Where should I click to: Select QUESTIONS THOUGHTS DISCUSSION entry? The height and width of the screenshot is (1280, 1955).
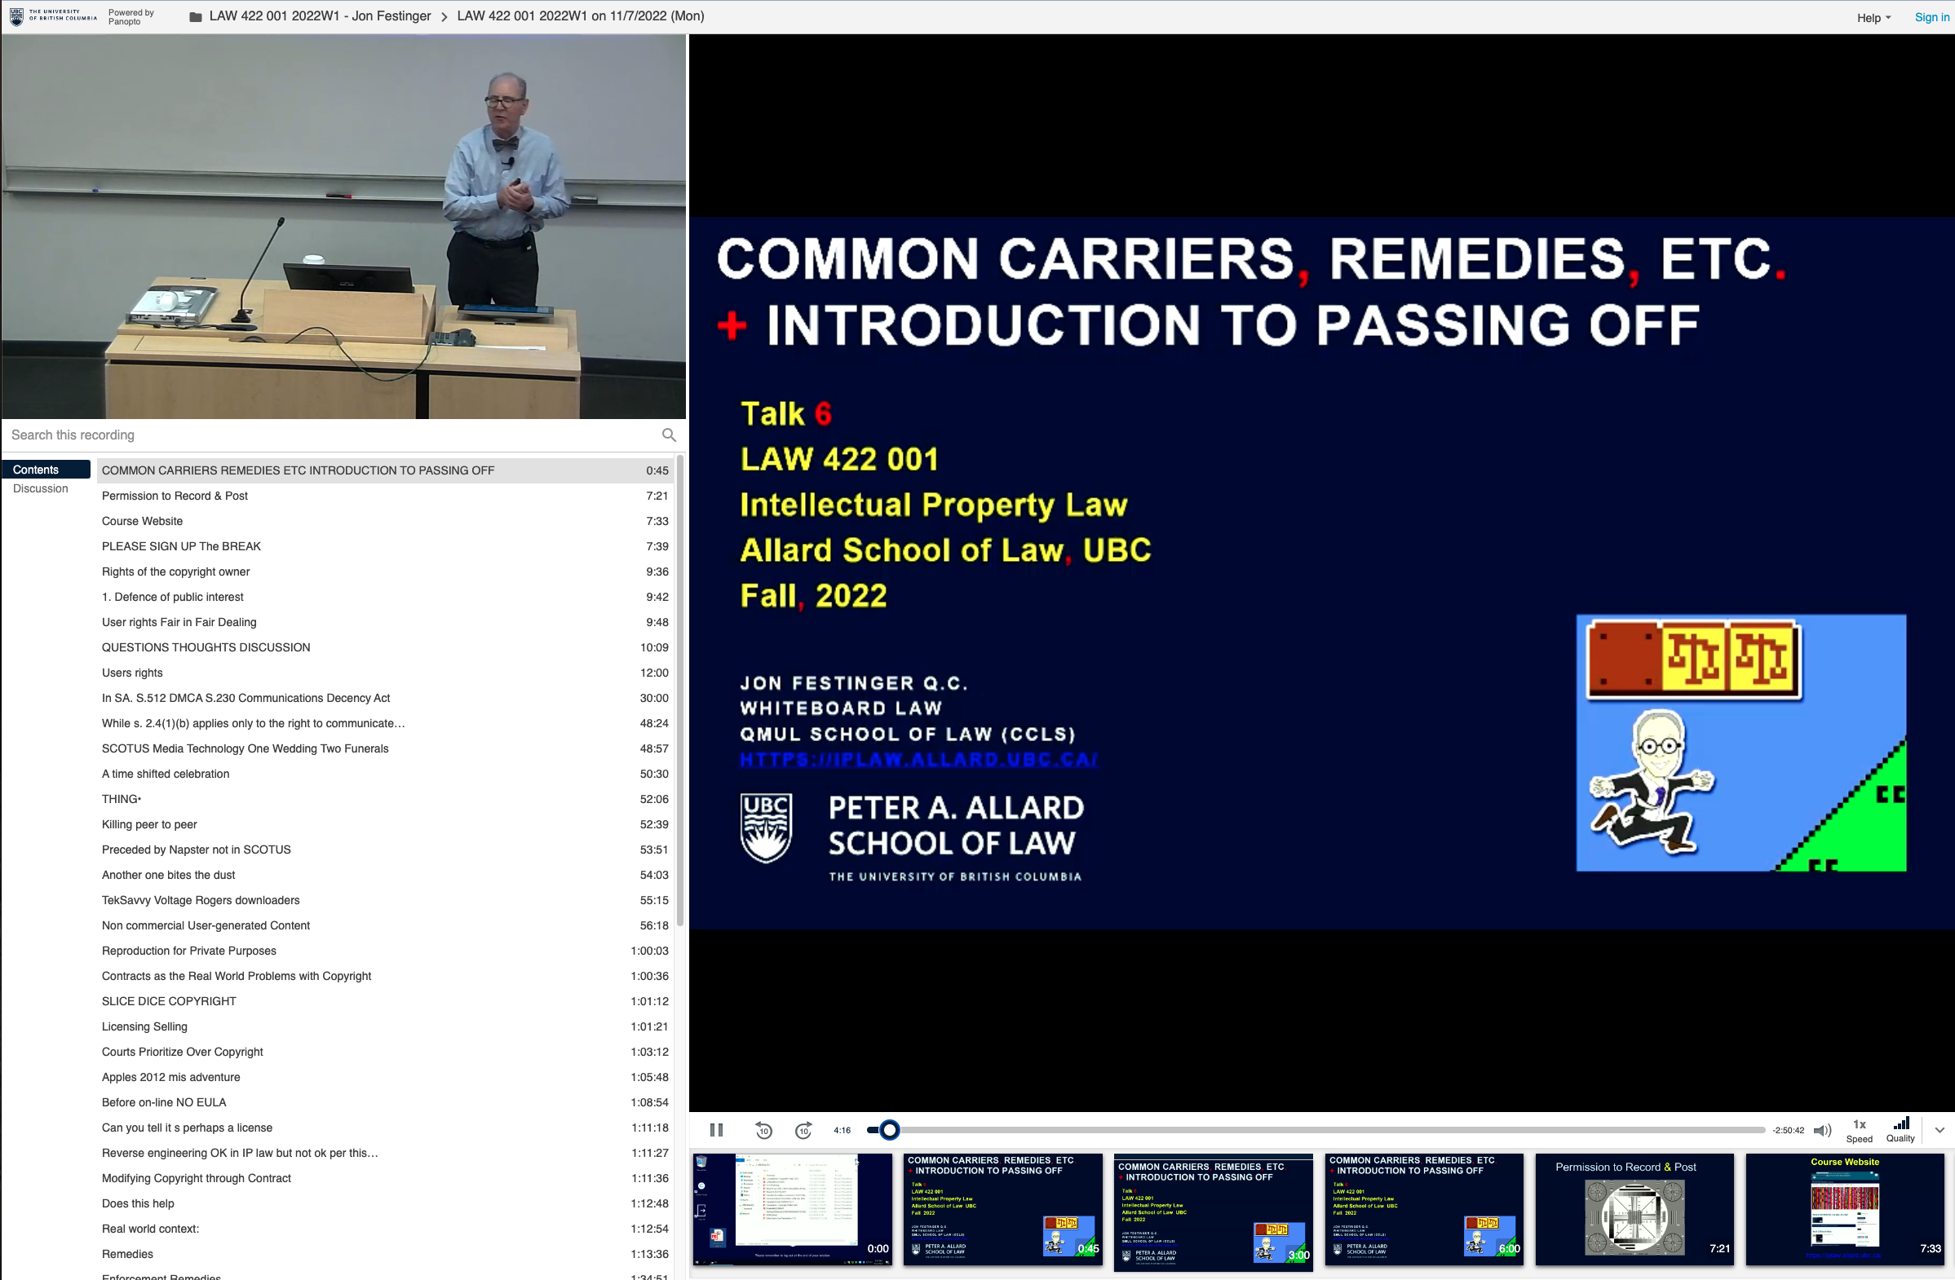[x=385, y=648]
